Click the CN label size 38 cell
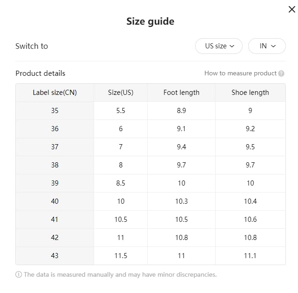 55,165
